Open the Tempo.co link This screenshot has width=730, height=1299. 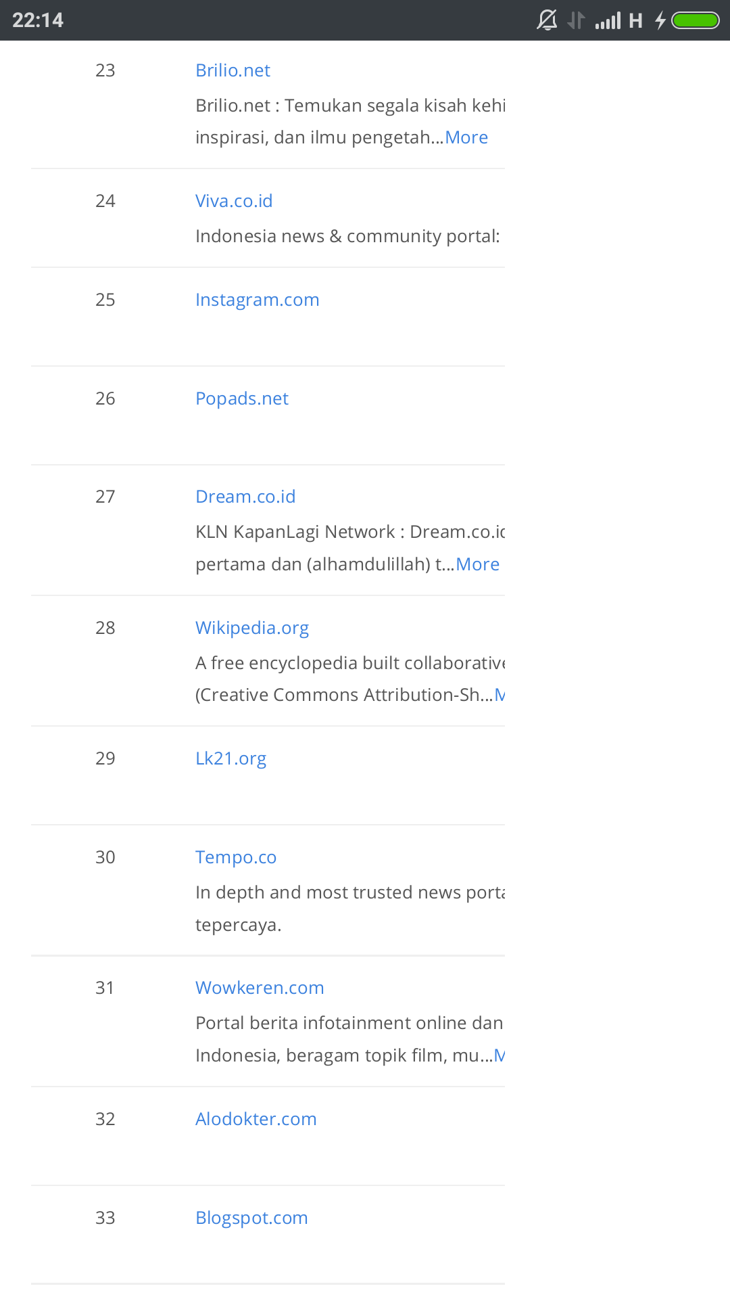point(236,857)
